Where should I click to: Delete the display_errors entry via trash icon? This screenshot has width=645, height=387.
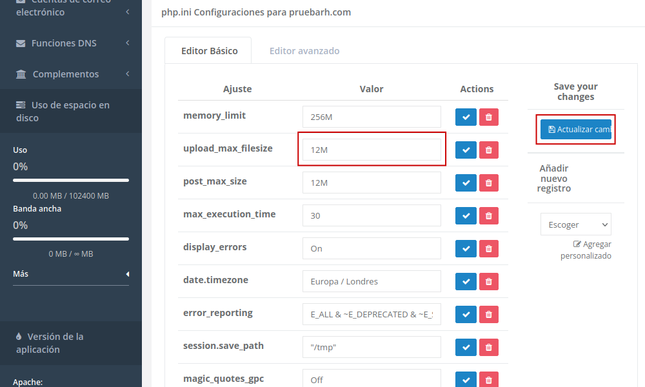click(x=488, y=248)
